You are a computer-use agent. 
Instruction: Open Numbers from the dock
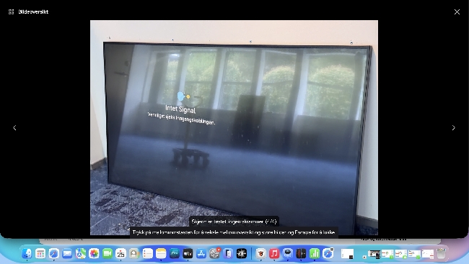coord(315,253)
